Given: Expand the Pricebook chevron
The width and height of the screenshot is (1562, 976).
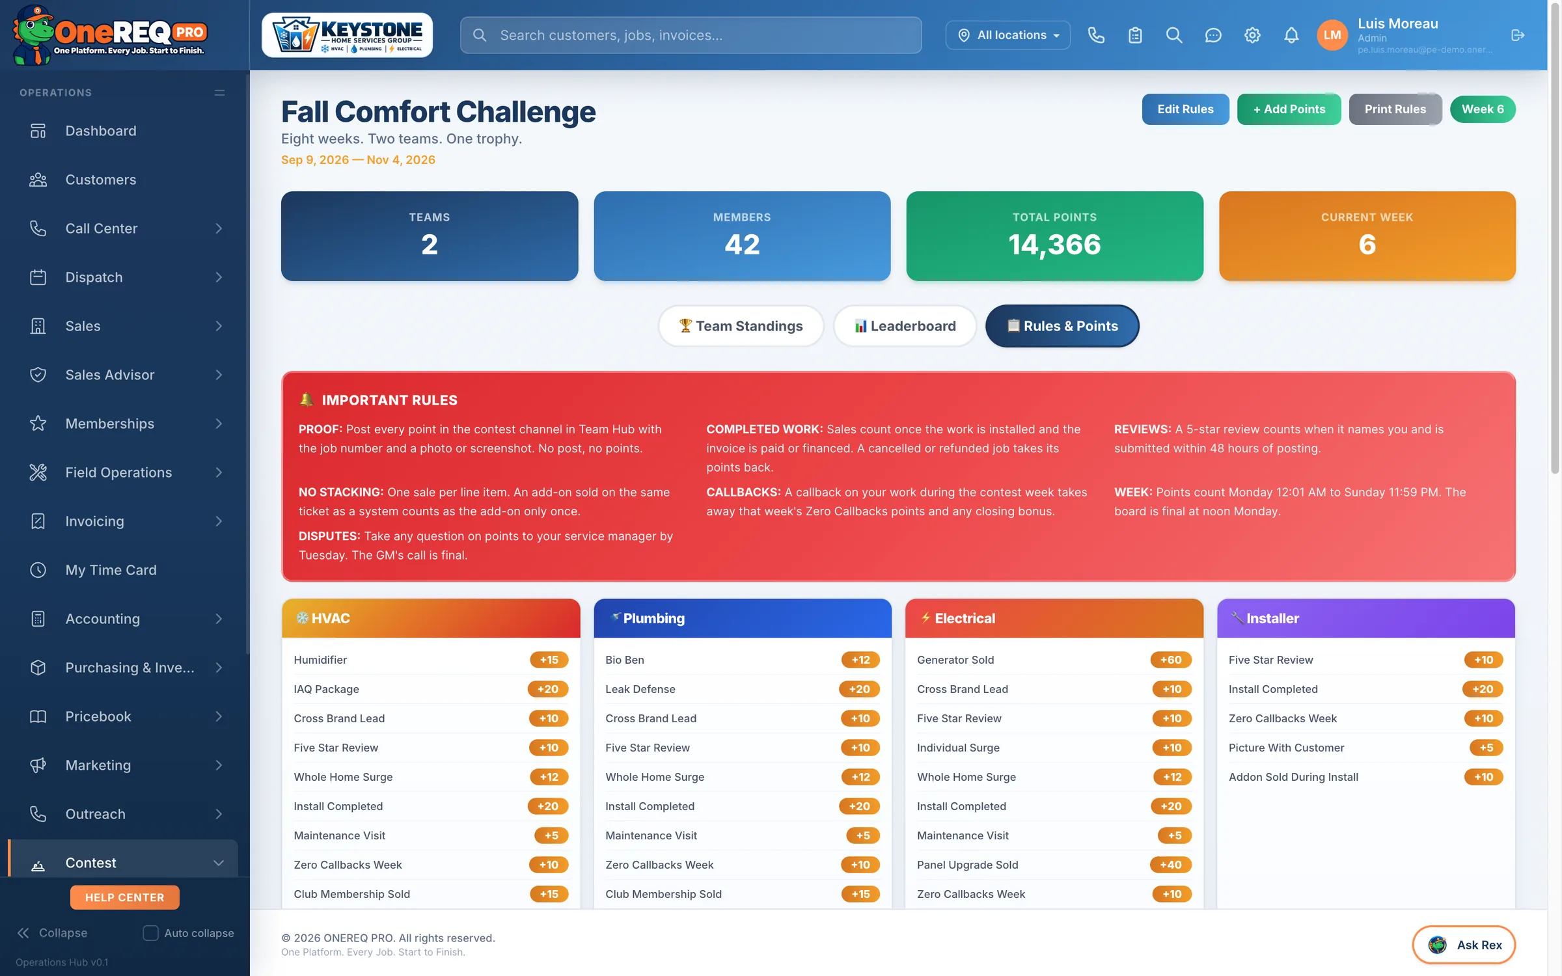Looking at the screenshot, I should (x=219, y=716).
